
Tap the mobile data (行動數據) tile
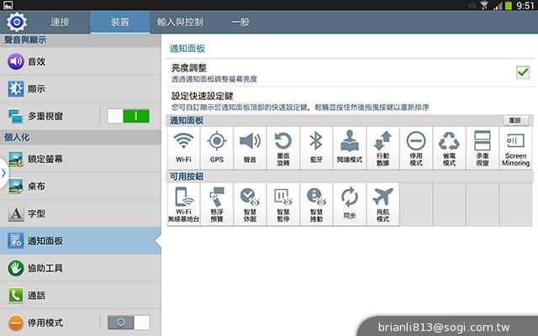click(x=382, y=148)
